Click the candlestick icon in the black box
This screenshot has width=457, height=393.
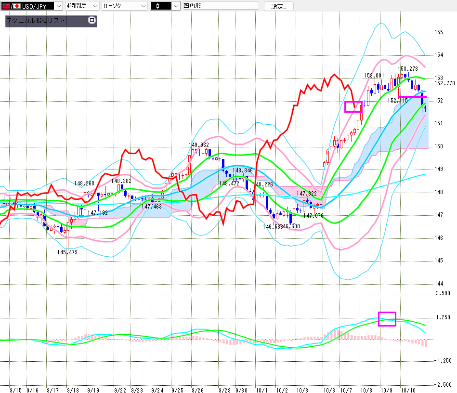(x=157, y=6)
